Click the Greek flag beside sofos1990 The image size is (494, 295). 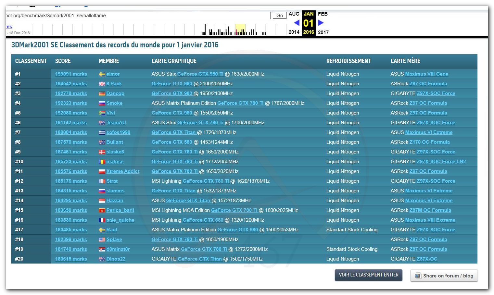(x=102, y=132)
